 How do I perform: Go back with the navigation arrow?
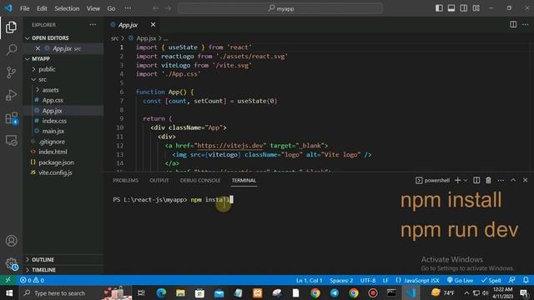coord(155,8)
